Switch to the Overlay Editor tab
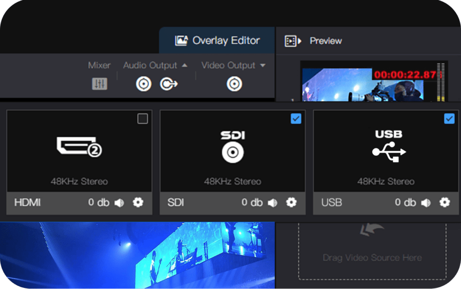The width and height of the screenshot is (461, 289). [217, 41]
